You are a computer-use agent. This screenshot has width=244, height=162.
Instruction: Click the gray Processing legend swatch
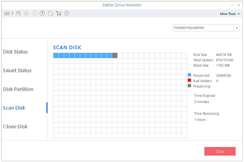189,85
